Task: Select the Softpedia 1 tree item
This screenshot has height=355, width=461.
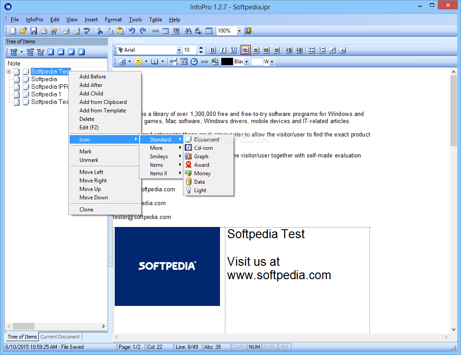Action: tap(46, 95)
